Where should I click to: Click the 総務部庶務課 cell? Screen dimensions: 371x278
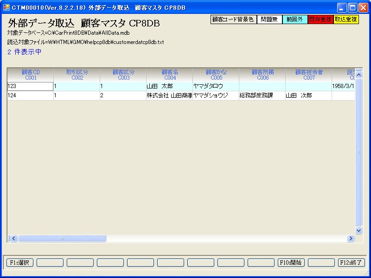point(262,95)
